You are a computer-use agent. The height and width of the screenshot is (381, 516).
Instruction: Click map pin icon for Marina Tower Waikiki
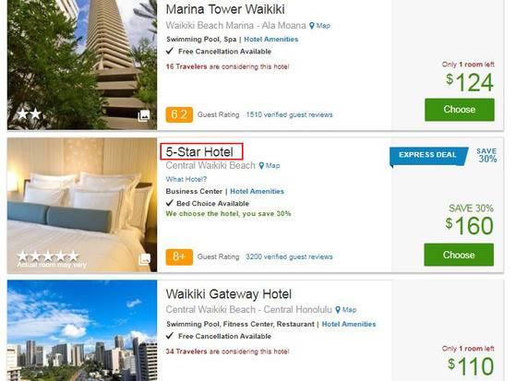[x=312, y=26]
